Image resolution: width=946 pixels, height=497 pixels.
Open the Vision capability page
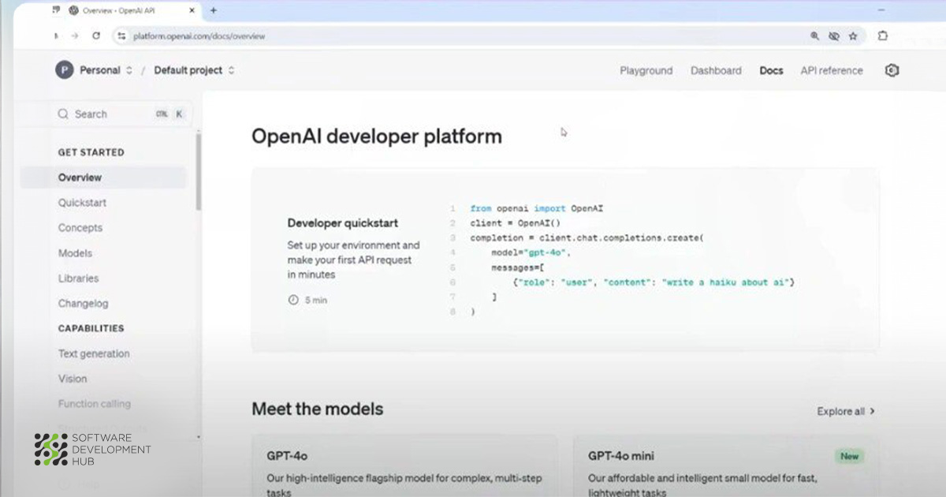(73, 379)
